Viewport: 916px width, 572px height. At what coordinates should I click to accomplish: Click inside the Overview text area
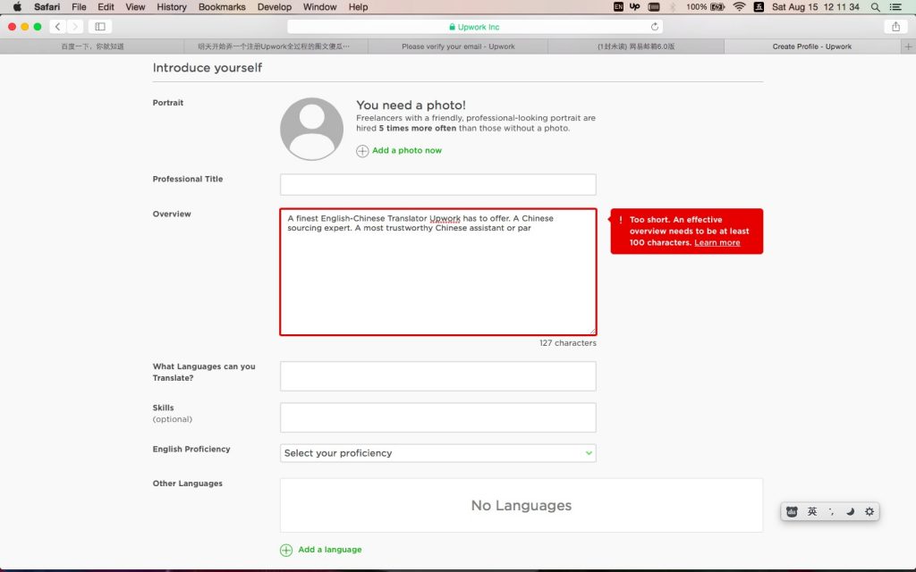click(x=437, y=272)
